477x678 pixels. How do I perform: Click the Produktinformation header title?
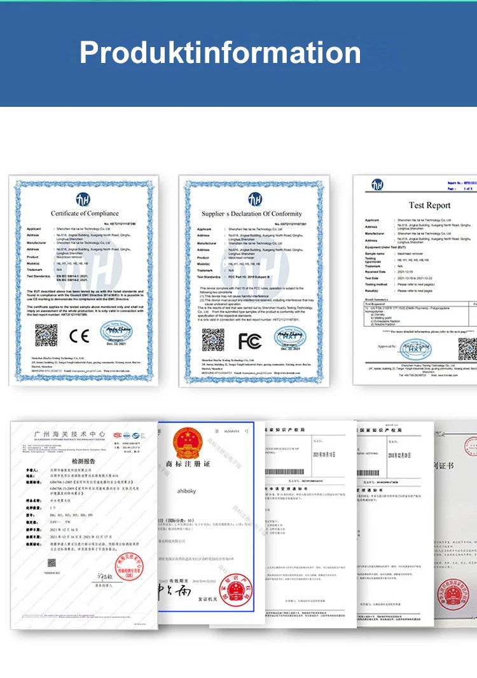220,52
